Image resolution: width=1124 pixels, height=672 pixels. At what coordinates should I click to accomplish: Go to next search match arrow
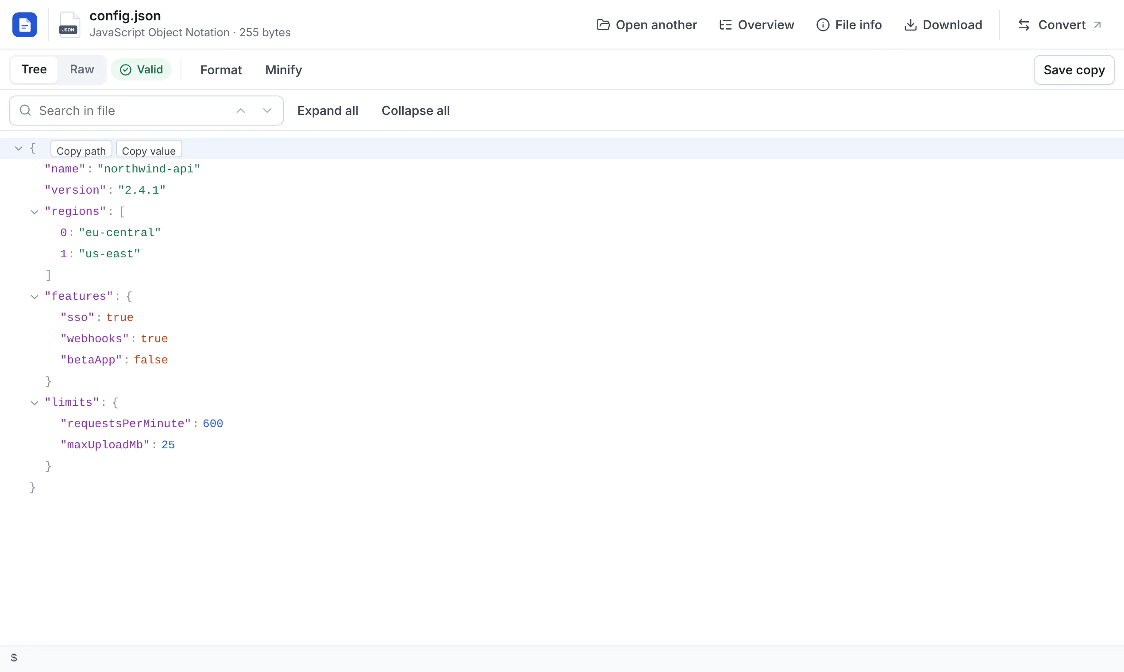coord(267,111)
